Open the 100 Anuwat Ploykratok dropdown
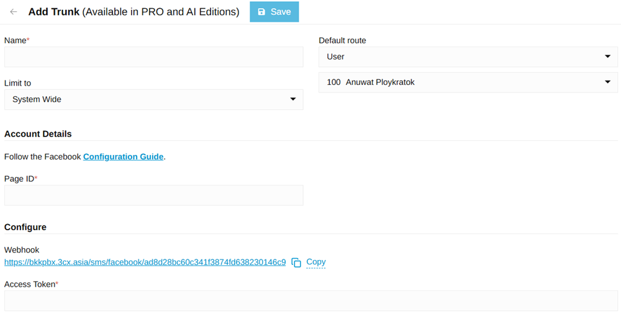 pyautogui.click(x=468, y=83)
